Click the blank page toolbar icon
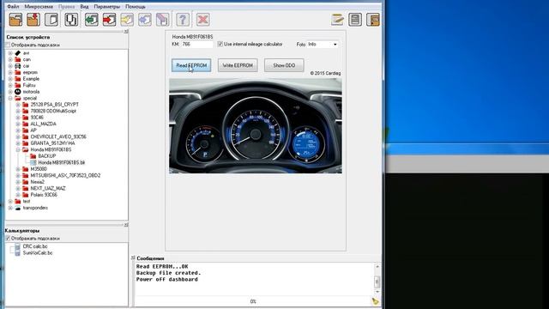This screenshot has height=309, width=549. point(51,20)
